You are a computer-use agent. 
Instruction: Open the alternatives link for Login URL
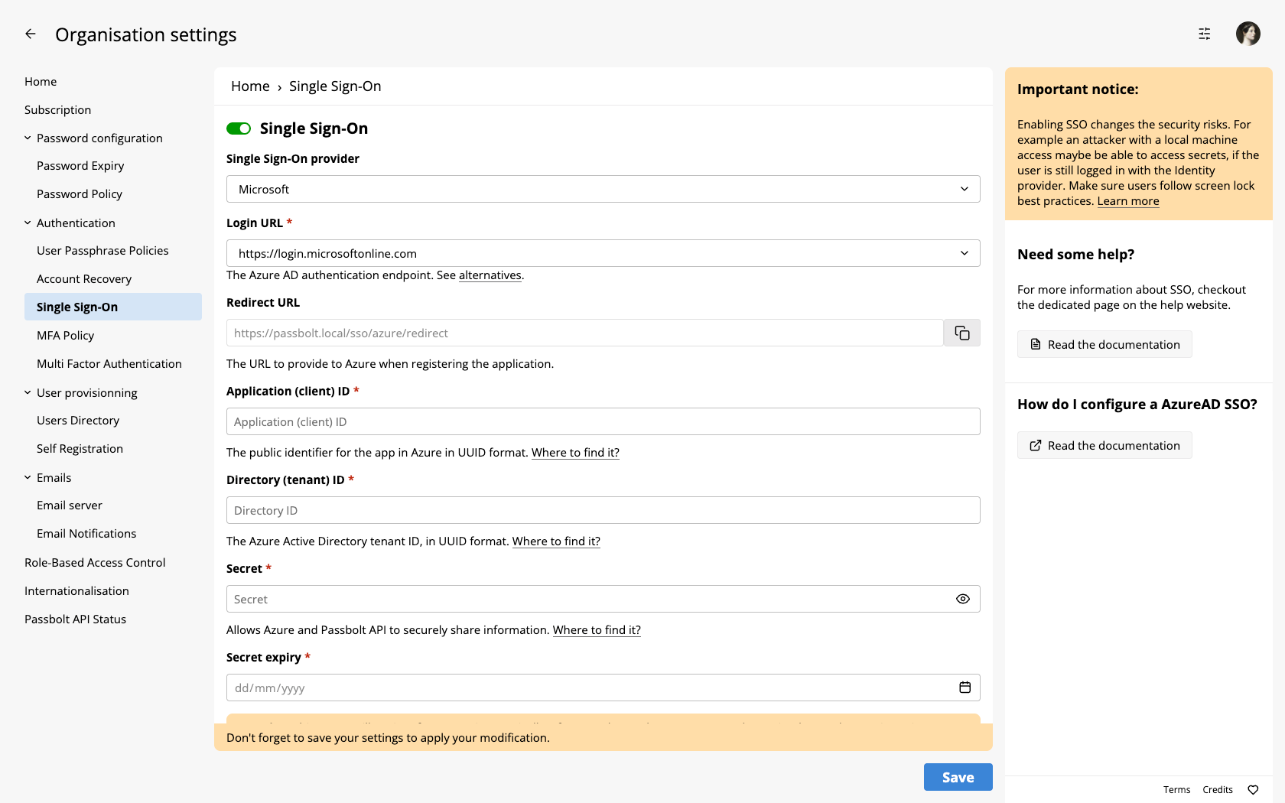490,275
